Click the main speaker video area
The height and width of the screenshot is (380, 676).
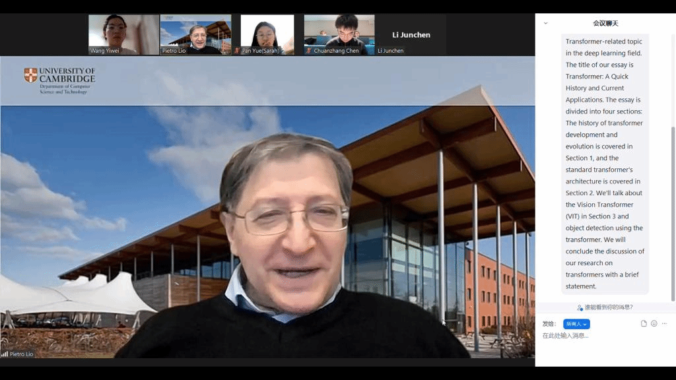tap(267, 211)
